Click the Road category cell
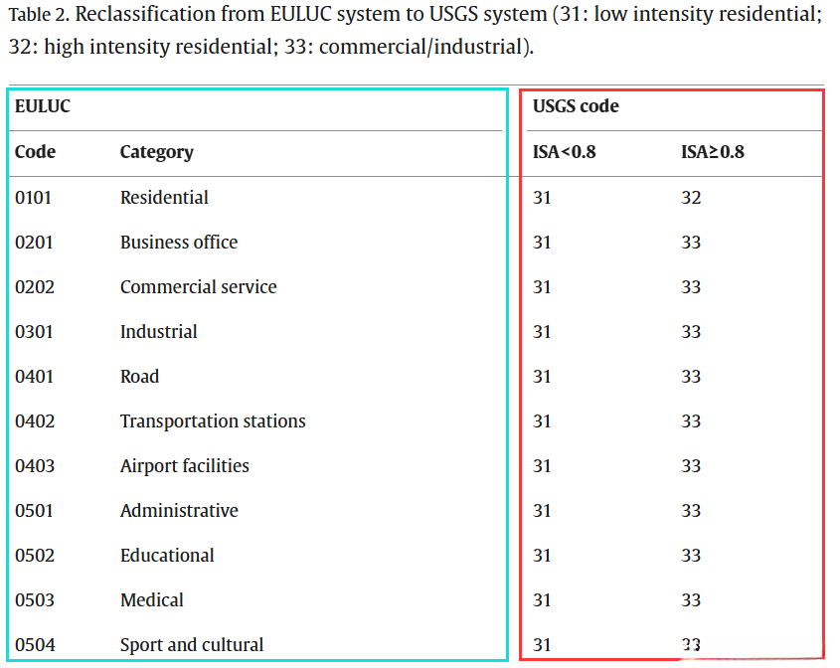The width and height of the screenshot is (840, 668). (x=139, y=377)
